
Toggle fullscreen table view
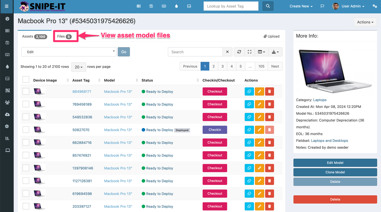point(249,52)
